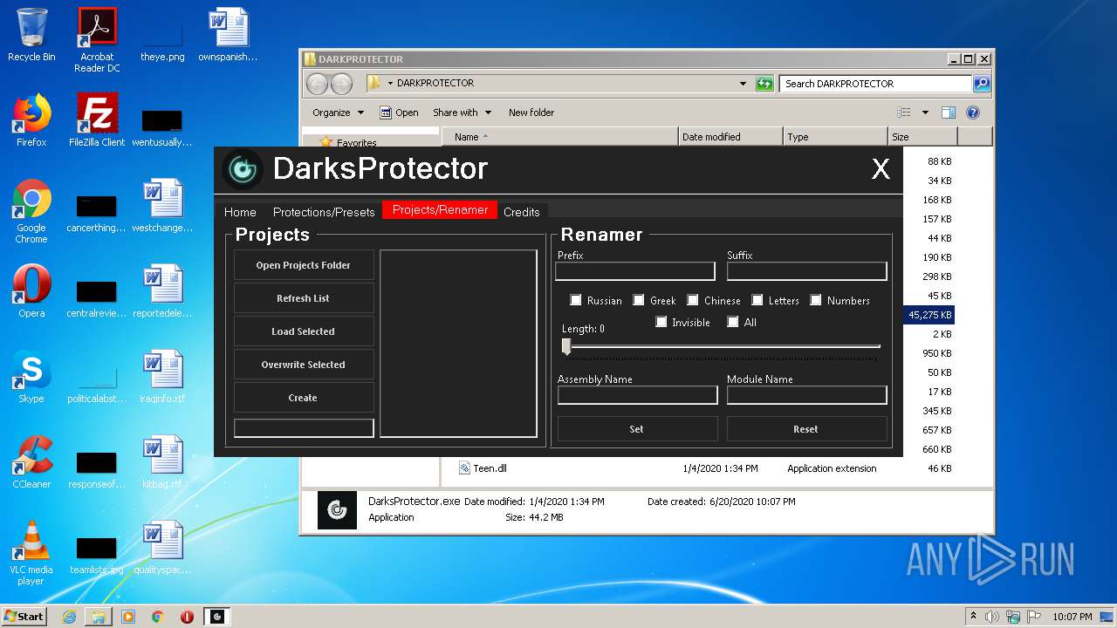The width and height of the screenshot is (1117, 628).
Task: Open the Skype desktop shortcut
Action: click(31, 377)
